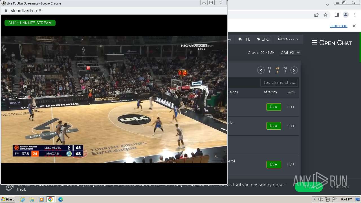Open the share page icon in Chrome toolbar

[x=316, y=15]
